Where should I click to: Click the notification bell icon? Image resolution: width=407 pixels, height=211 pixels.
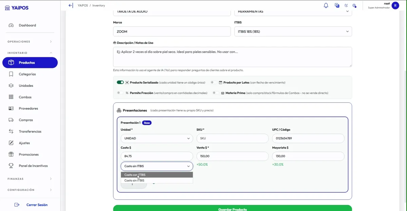tap(326, 5)
